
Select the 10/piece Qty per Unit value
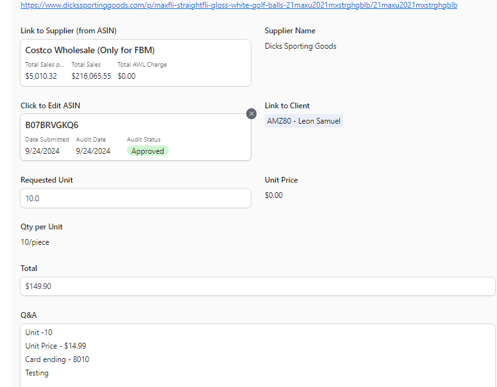pos(35,242)
